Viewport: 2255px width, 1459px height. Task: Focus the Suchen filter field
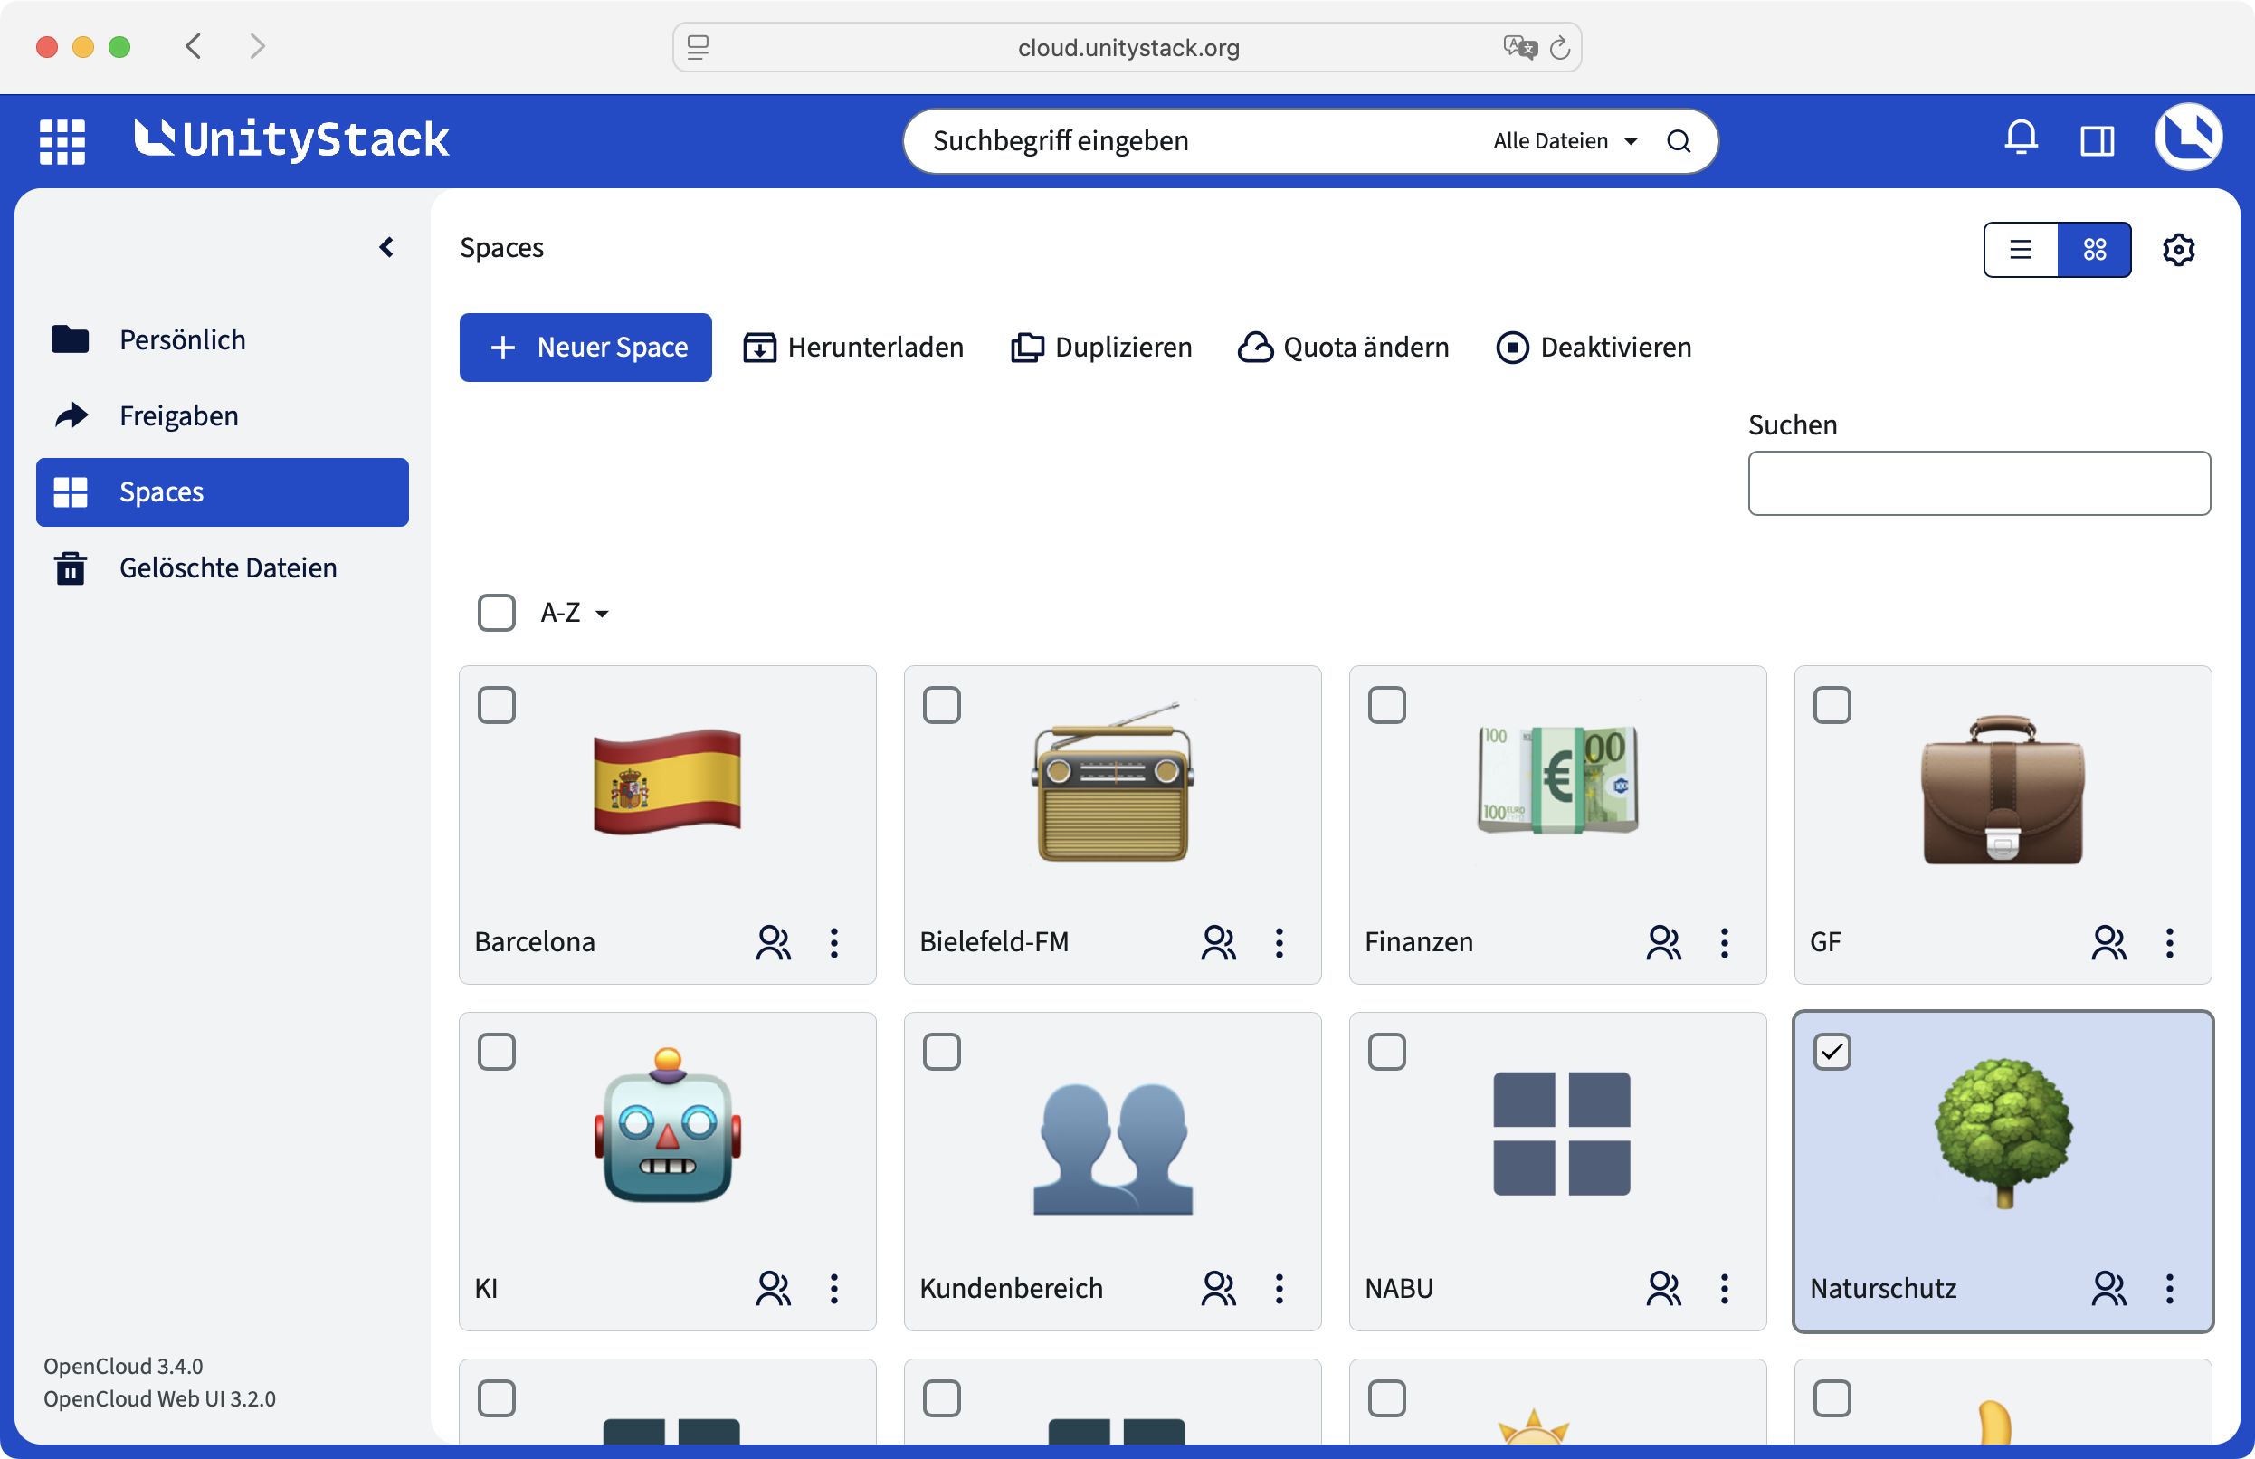1978,483
